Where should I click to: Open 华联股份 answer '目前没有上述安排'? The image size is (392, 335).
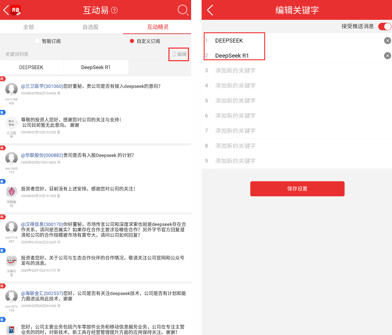[x=78, y=189]
